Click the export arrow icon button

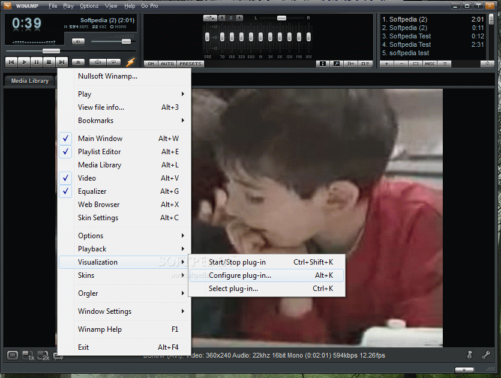[x=351, y=64]
